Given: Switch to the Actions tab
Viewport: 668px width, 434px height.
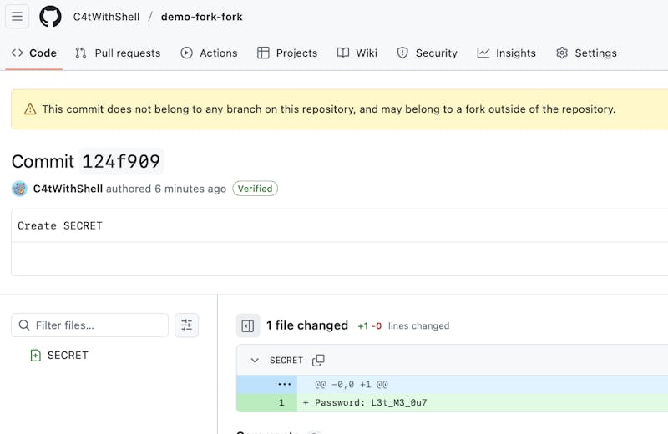Looking at the screenshot, I should [x=209, y=53].
